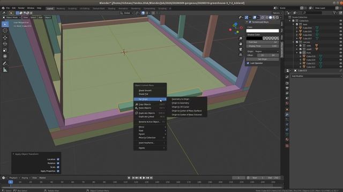Click the outliner filter funnel icon
This screenshot has height=192, width=343.
click(334, 13)
